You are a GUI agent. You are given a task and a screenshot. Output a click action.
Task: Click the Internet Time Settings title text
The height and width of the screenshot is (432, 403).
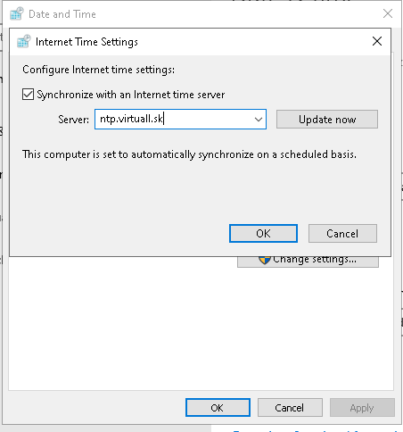pos(86,42)
